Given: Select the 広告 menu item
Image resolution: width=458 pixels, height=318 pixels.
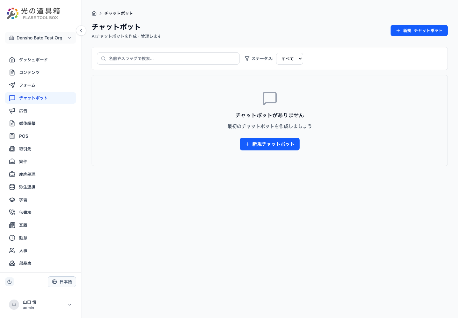Looking at the screenshot, I should pos(40,111).
